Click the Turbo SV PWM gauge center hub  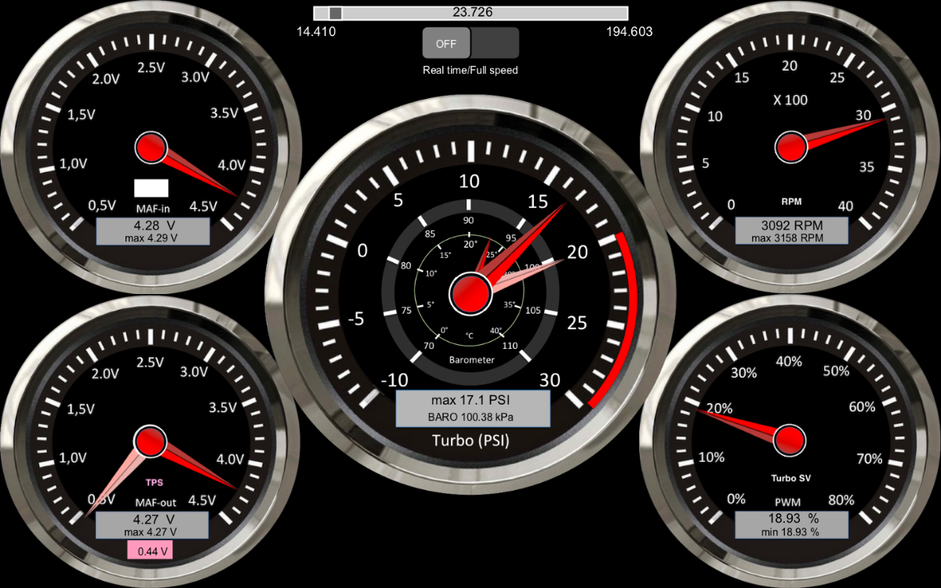coord(790,440)
